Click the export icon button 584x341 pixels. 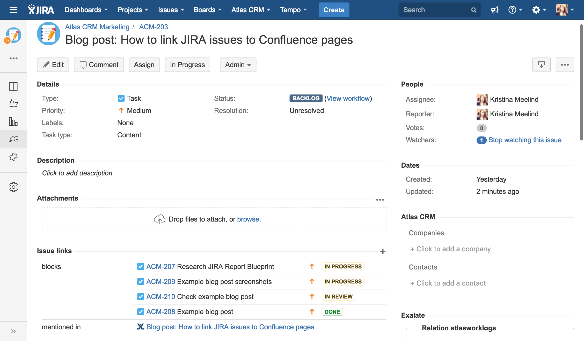point(541,65)
